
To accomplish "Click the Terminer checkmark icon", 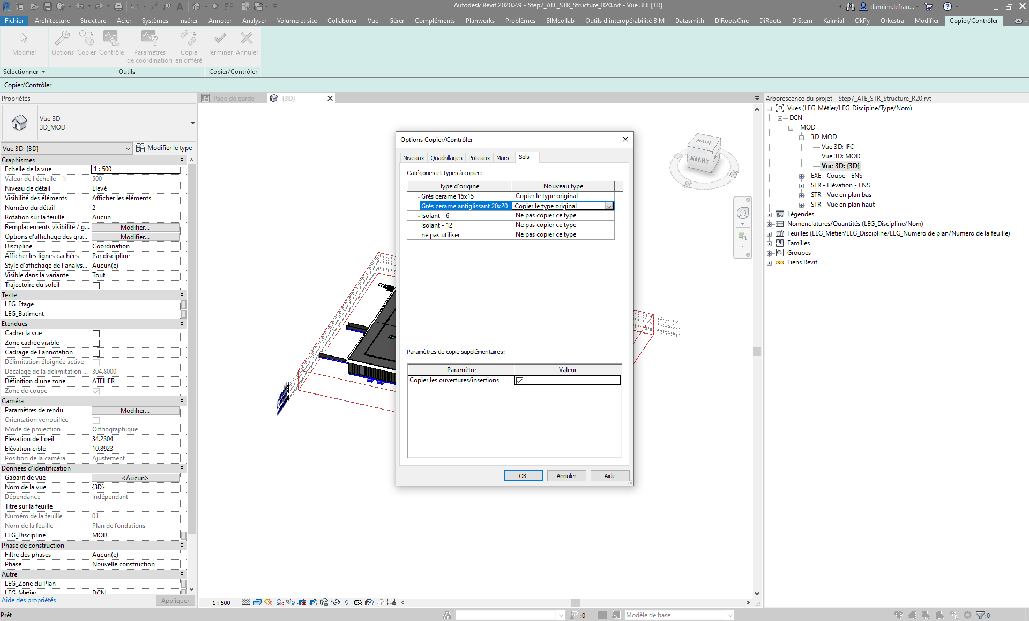I will tap(220, 39).
